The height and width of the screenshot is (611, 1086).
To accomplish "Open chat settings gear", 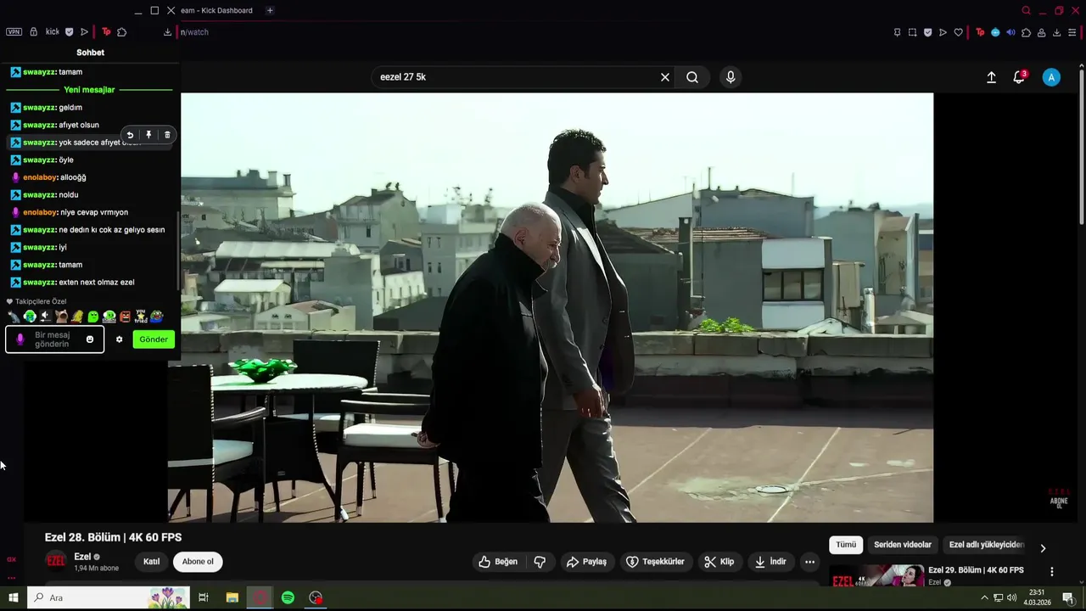I will coord(119,339).
